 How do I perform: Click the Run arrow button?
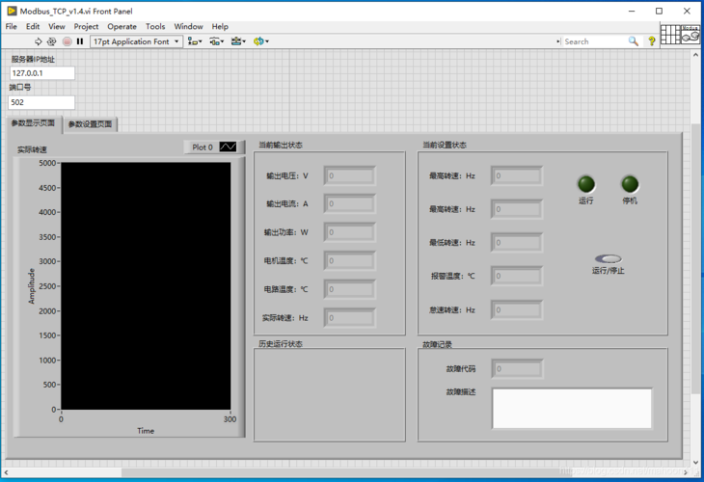pos(39,41)
